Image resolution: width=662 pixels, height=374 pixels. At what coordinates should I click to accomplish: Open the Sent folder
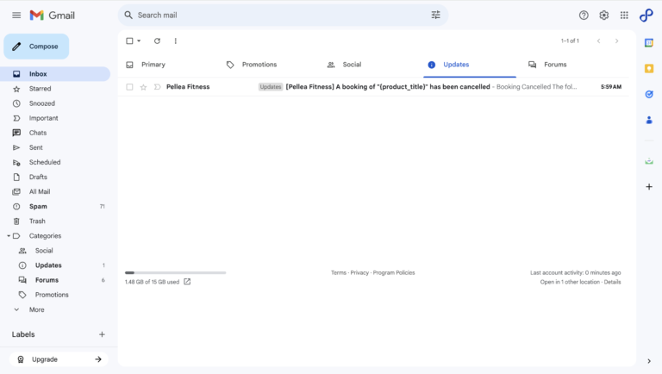point(55,147)
